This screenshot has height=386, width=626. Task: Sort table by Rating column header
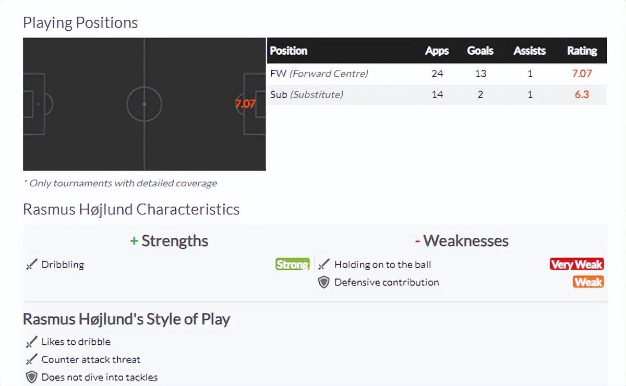click(x=582, y=51)
